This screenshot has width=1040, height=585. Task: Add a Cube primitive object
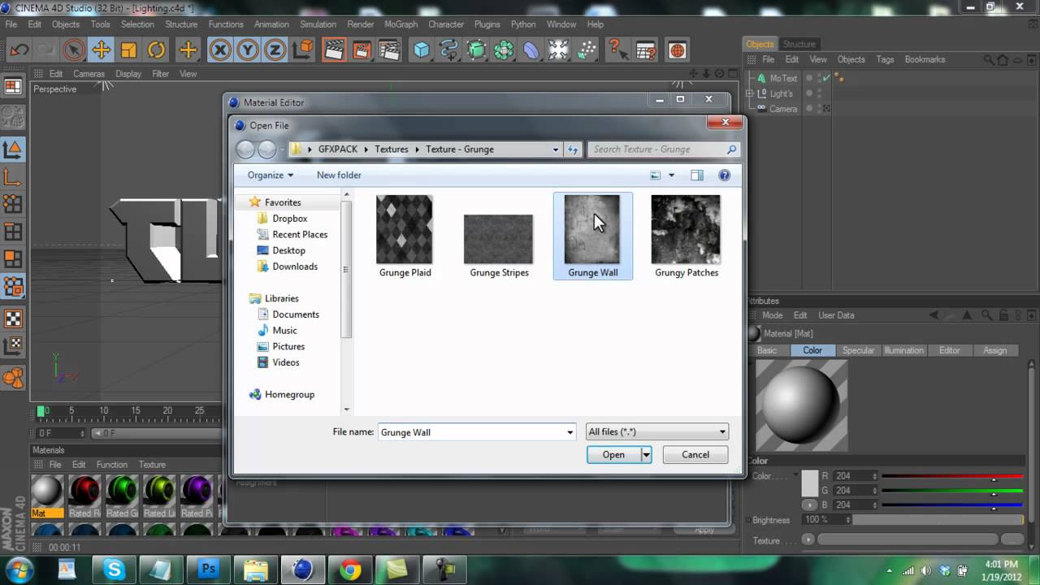point(421,50)
